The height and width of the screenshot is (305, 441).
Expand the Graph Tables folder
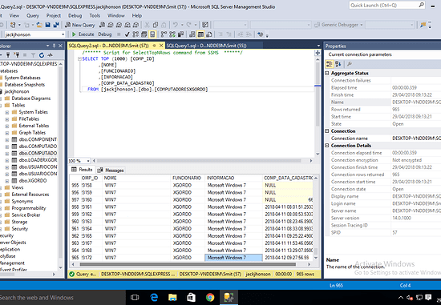tap(7, 133)
